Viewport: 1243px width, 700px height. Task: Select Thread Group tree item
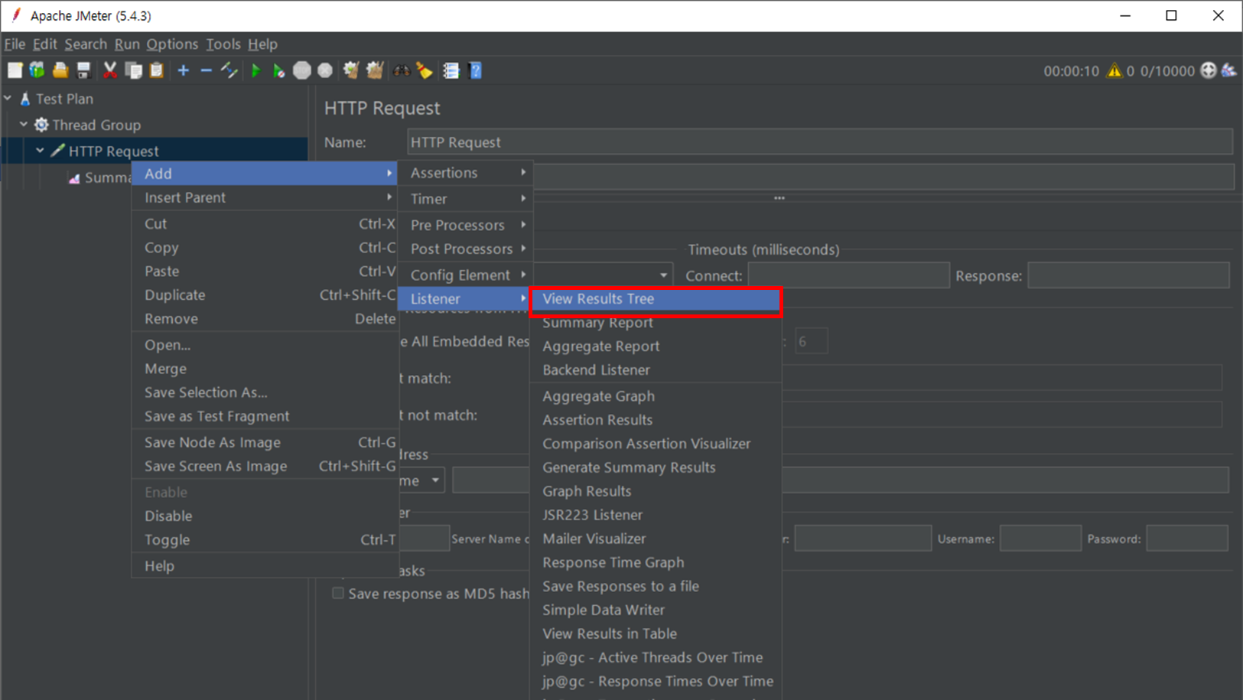click(x=96, y=125)
